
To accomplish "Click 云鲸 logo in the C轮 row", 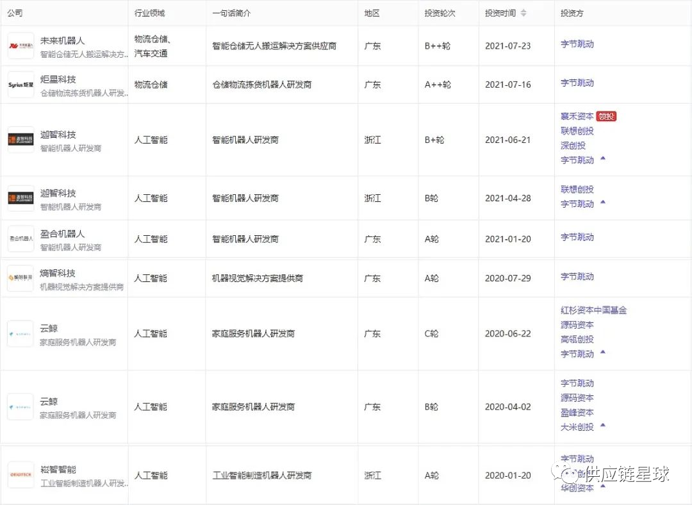I will (x=21, y=333).
